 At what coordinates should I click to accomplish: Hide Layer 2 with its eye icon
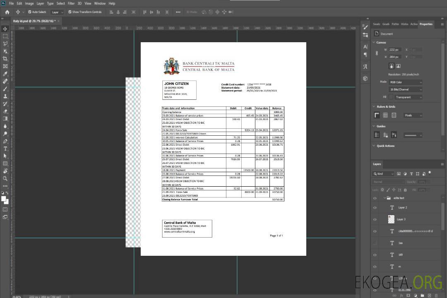[x=375, y=208]
